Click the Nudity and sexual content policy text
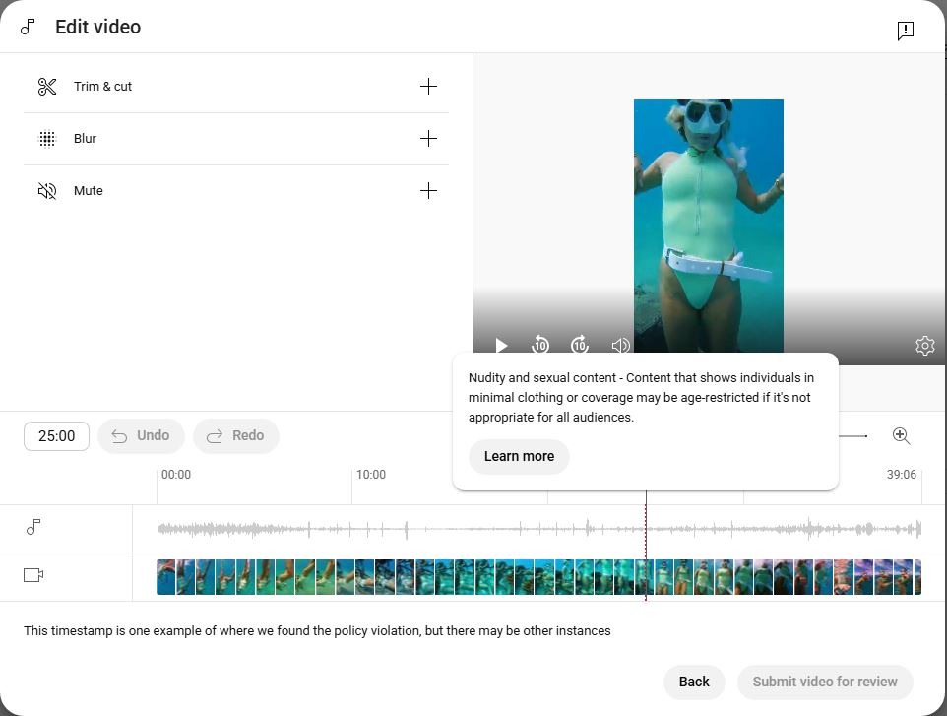 (641, 398)
